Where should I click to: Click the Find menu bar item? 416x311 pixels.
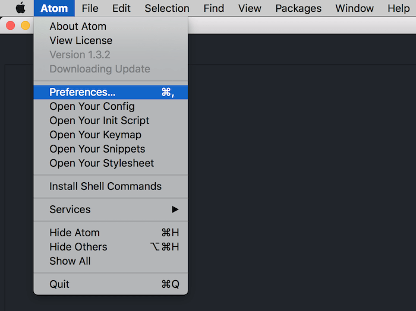(x=214, y=8)
